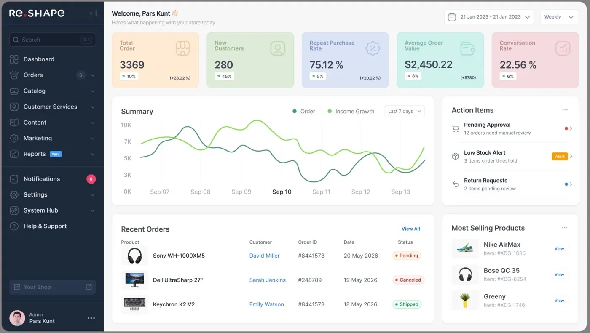The image size is (590, 333).
Task: Go to the Dashboard menu item
Action: pyautogui.click(x=53, y=59)
